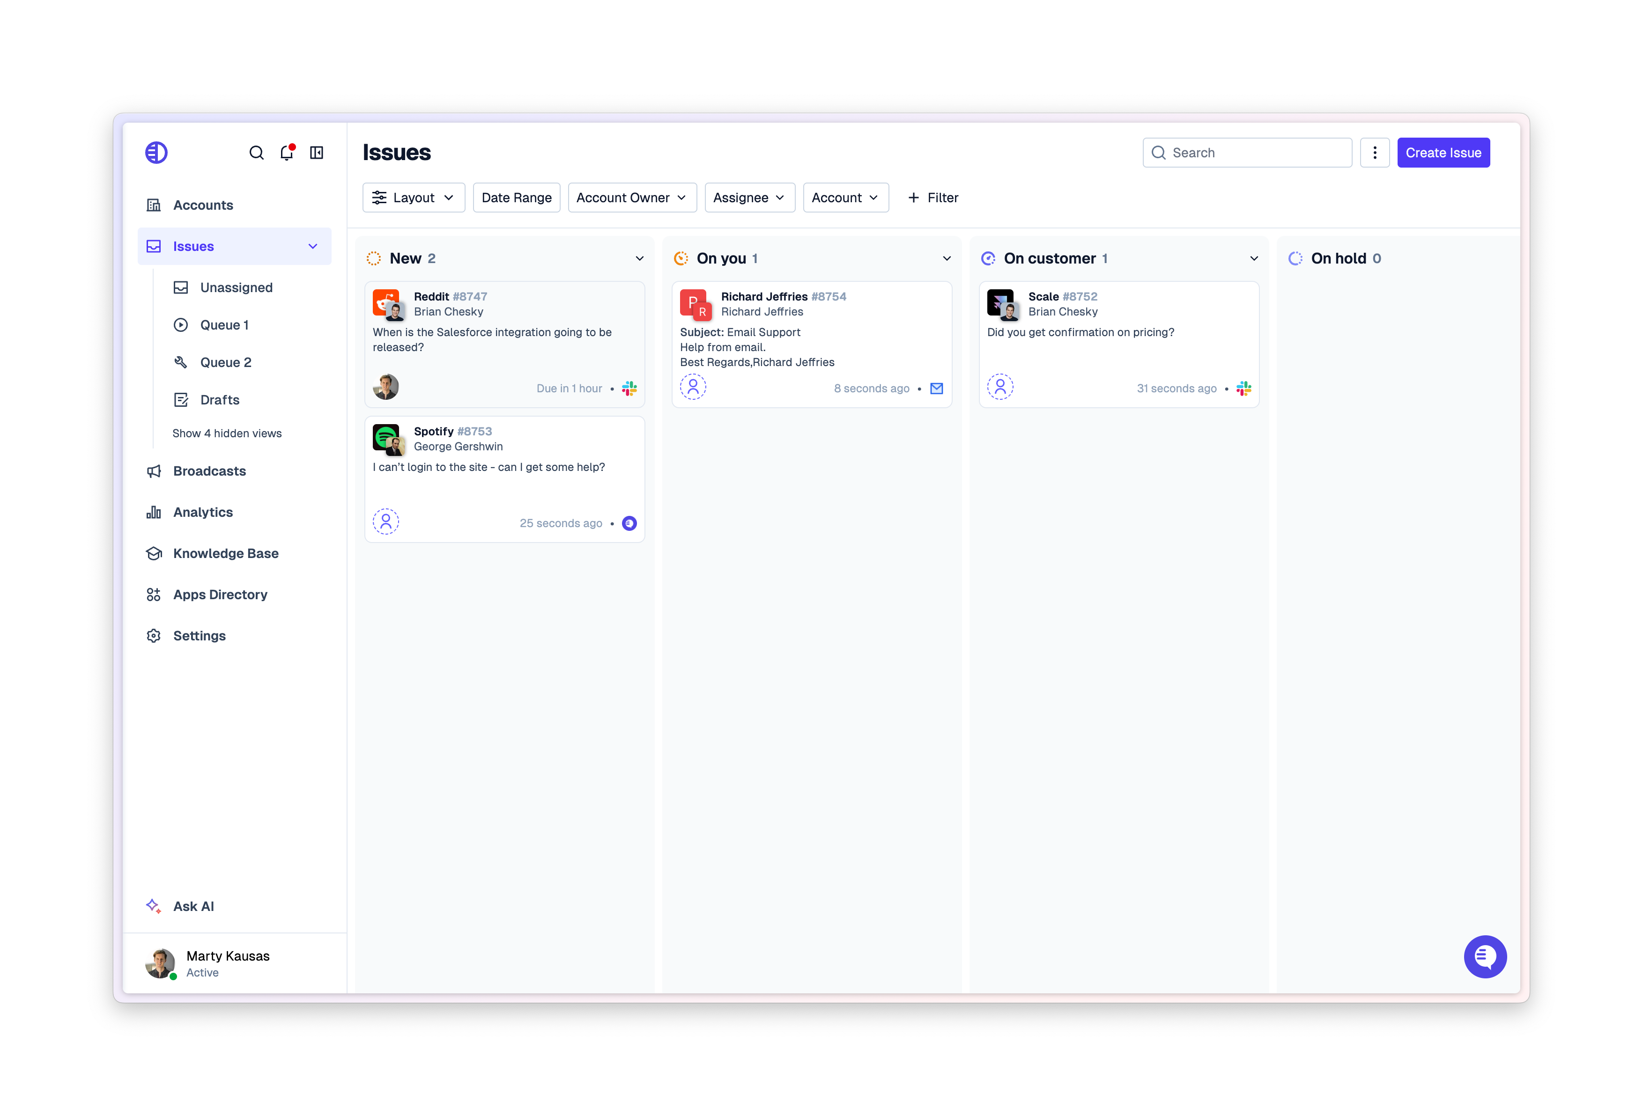The width and height of the screenshot is (1643, 1116).
Task: Open Queue 1 view
Action: click(224, 324)
